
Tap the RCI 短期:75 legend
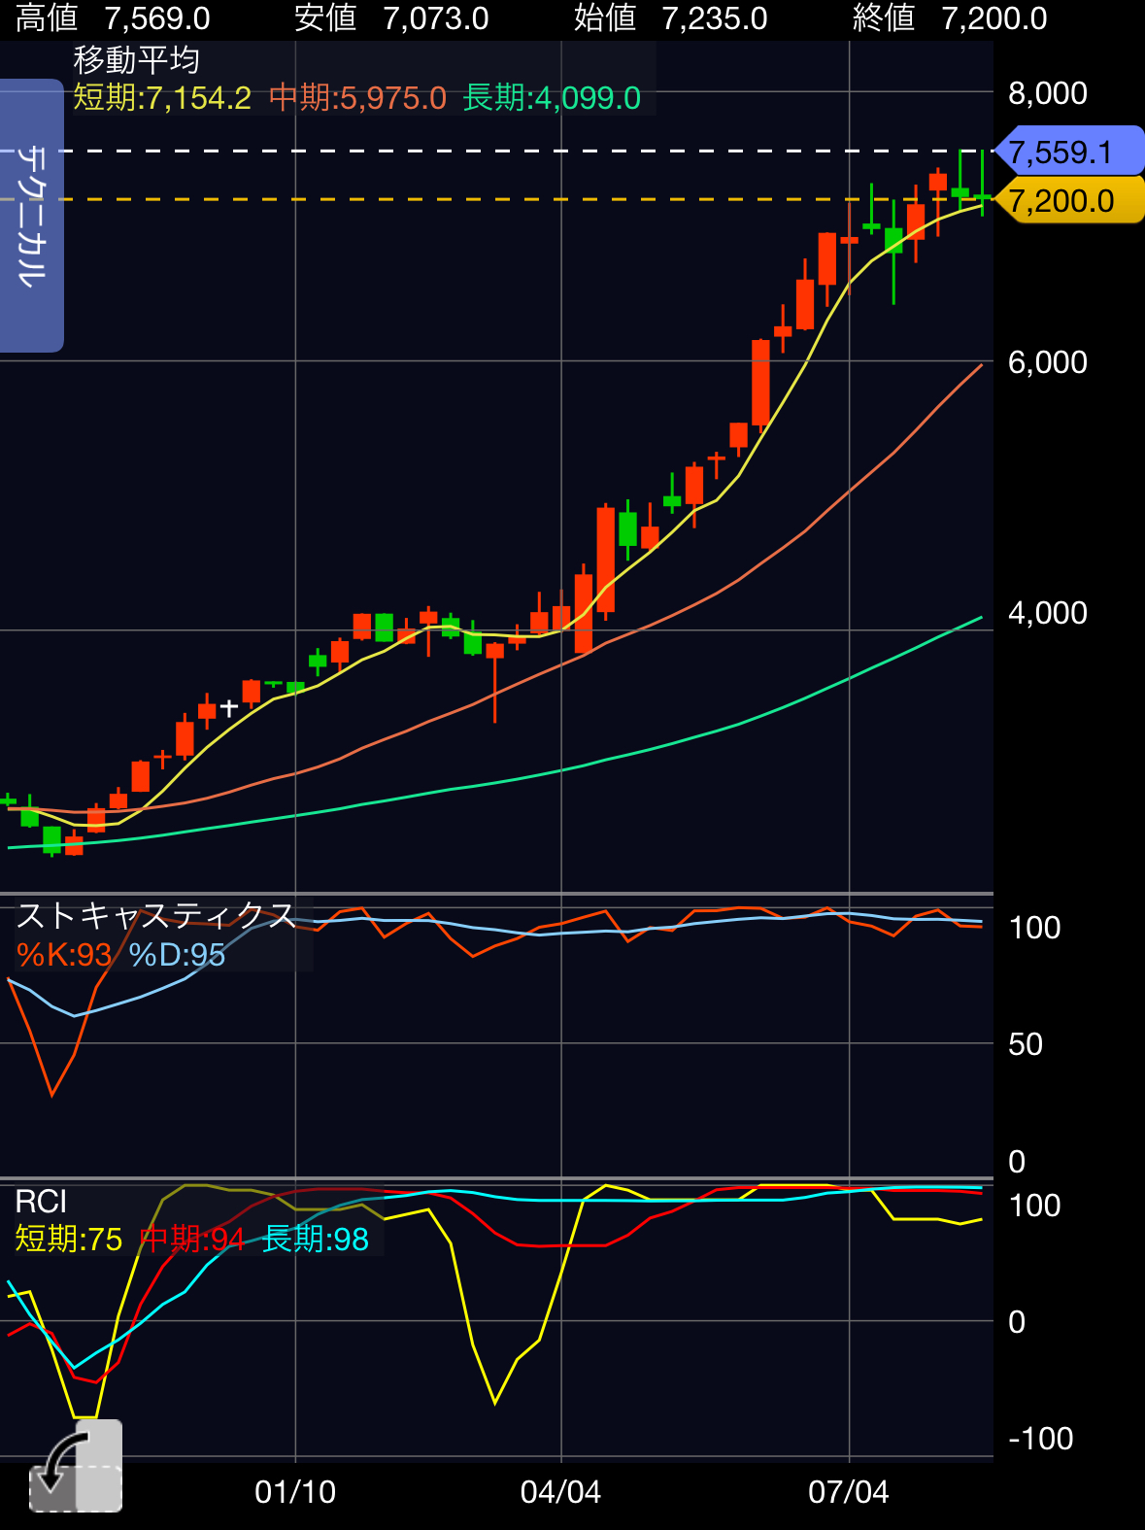click(69, 1240)
